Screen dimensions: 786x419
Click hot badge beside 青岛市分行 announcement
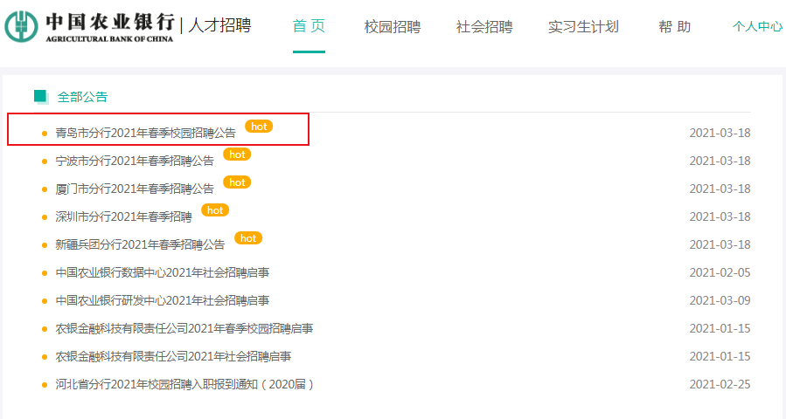click(259, 127)
